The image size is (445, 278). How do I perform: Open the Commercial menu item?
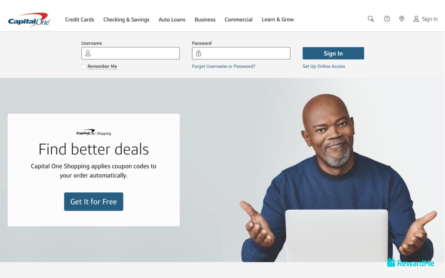coord(239,20)
